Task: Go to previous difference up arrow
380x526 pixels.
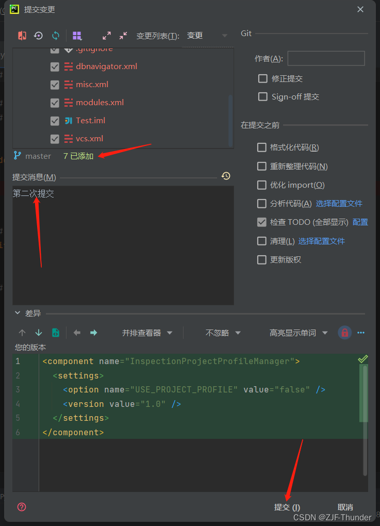Action: tap(22, 333)
